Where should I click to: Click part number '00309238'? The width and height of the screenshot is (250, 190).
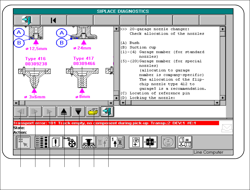36,64
